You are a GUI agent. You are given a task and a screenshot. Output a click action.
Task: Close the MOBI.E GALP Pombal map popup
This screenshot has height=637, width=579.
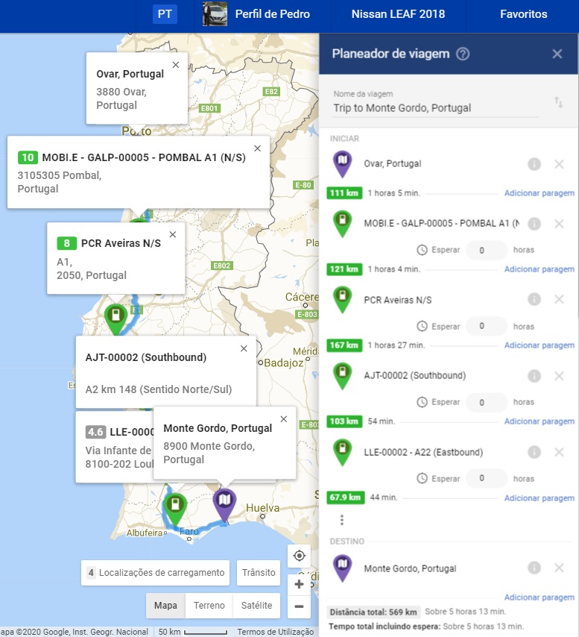click(258, 148)
